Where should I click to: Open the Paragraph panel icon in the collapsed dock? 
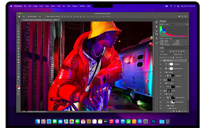(x=157, y=39)
